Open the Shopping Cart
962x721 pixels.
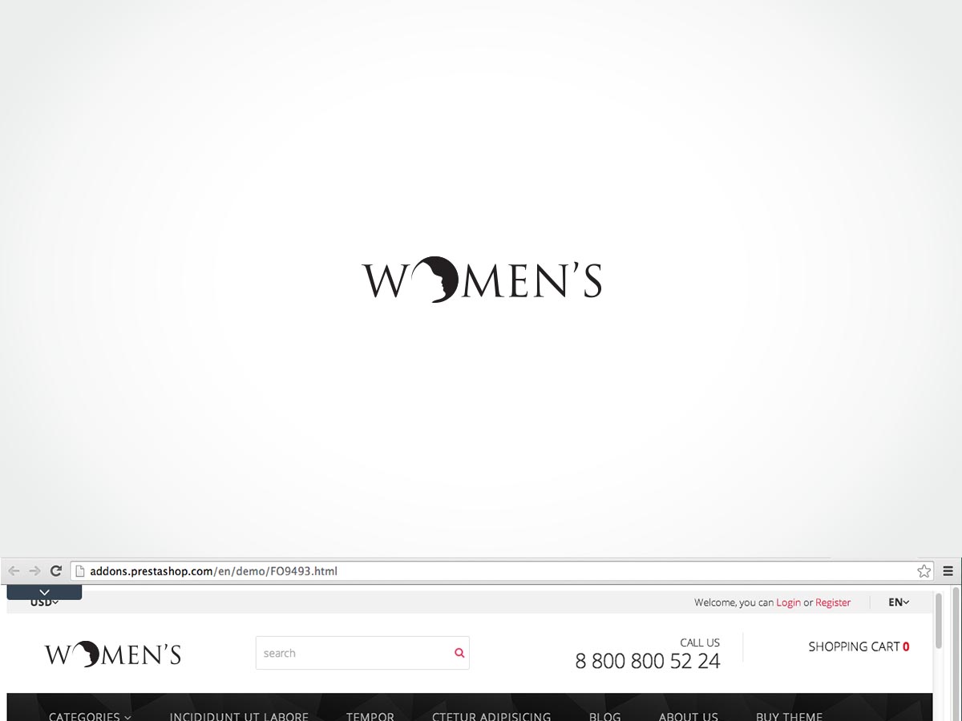click(x=858, y=646)
